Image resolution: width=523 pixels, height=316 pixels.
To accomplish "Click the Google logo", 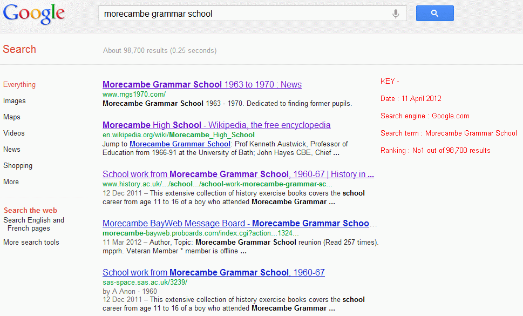I will point(34,14).
